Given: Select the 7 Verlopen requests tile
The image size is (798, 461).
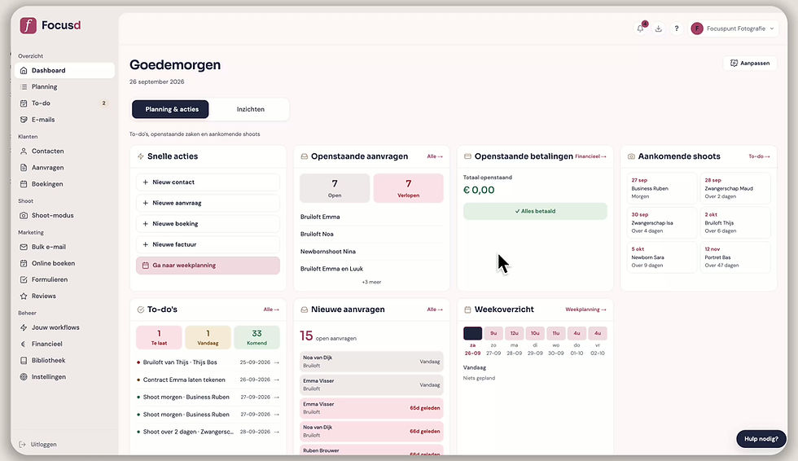Looking at the screenshot, I should [408, 188].
